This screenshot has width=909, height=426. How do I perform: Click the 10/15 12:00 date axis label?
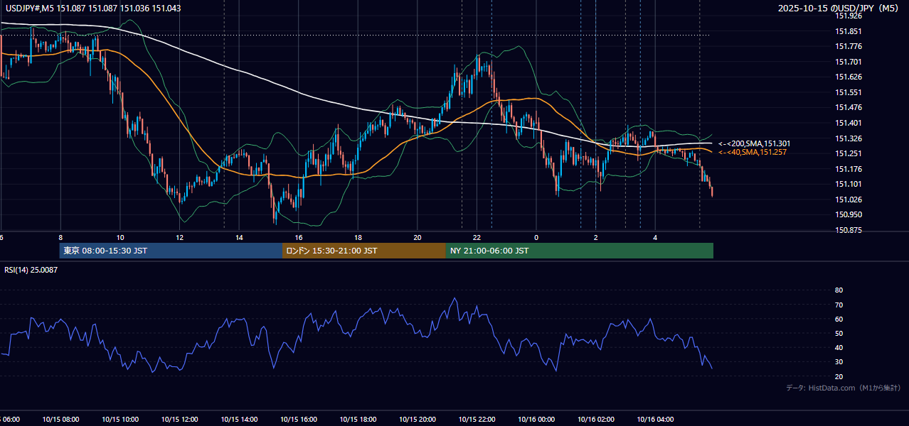pos(179,420)
